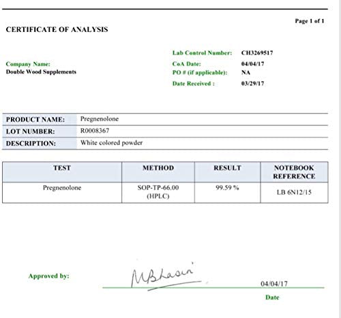The width and height of the screenshot is (341, 318).
Task: Select the Page 1 of 1 indicator
Action: (310, 21)
